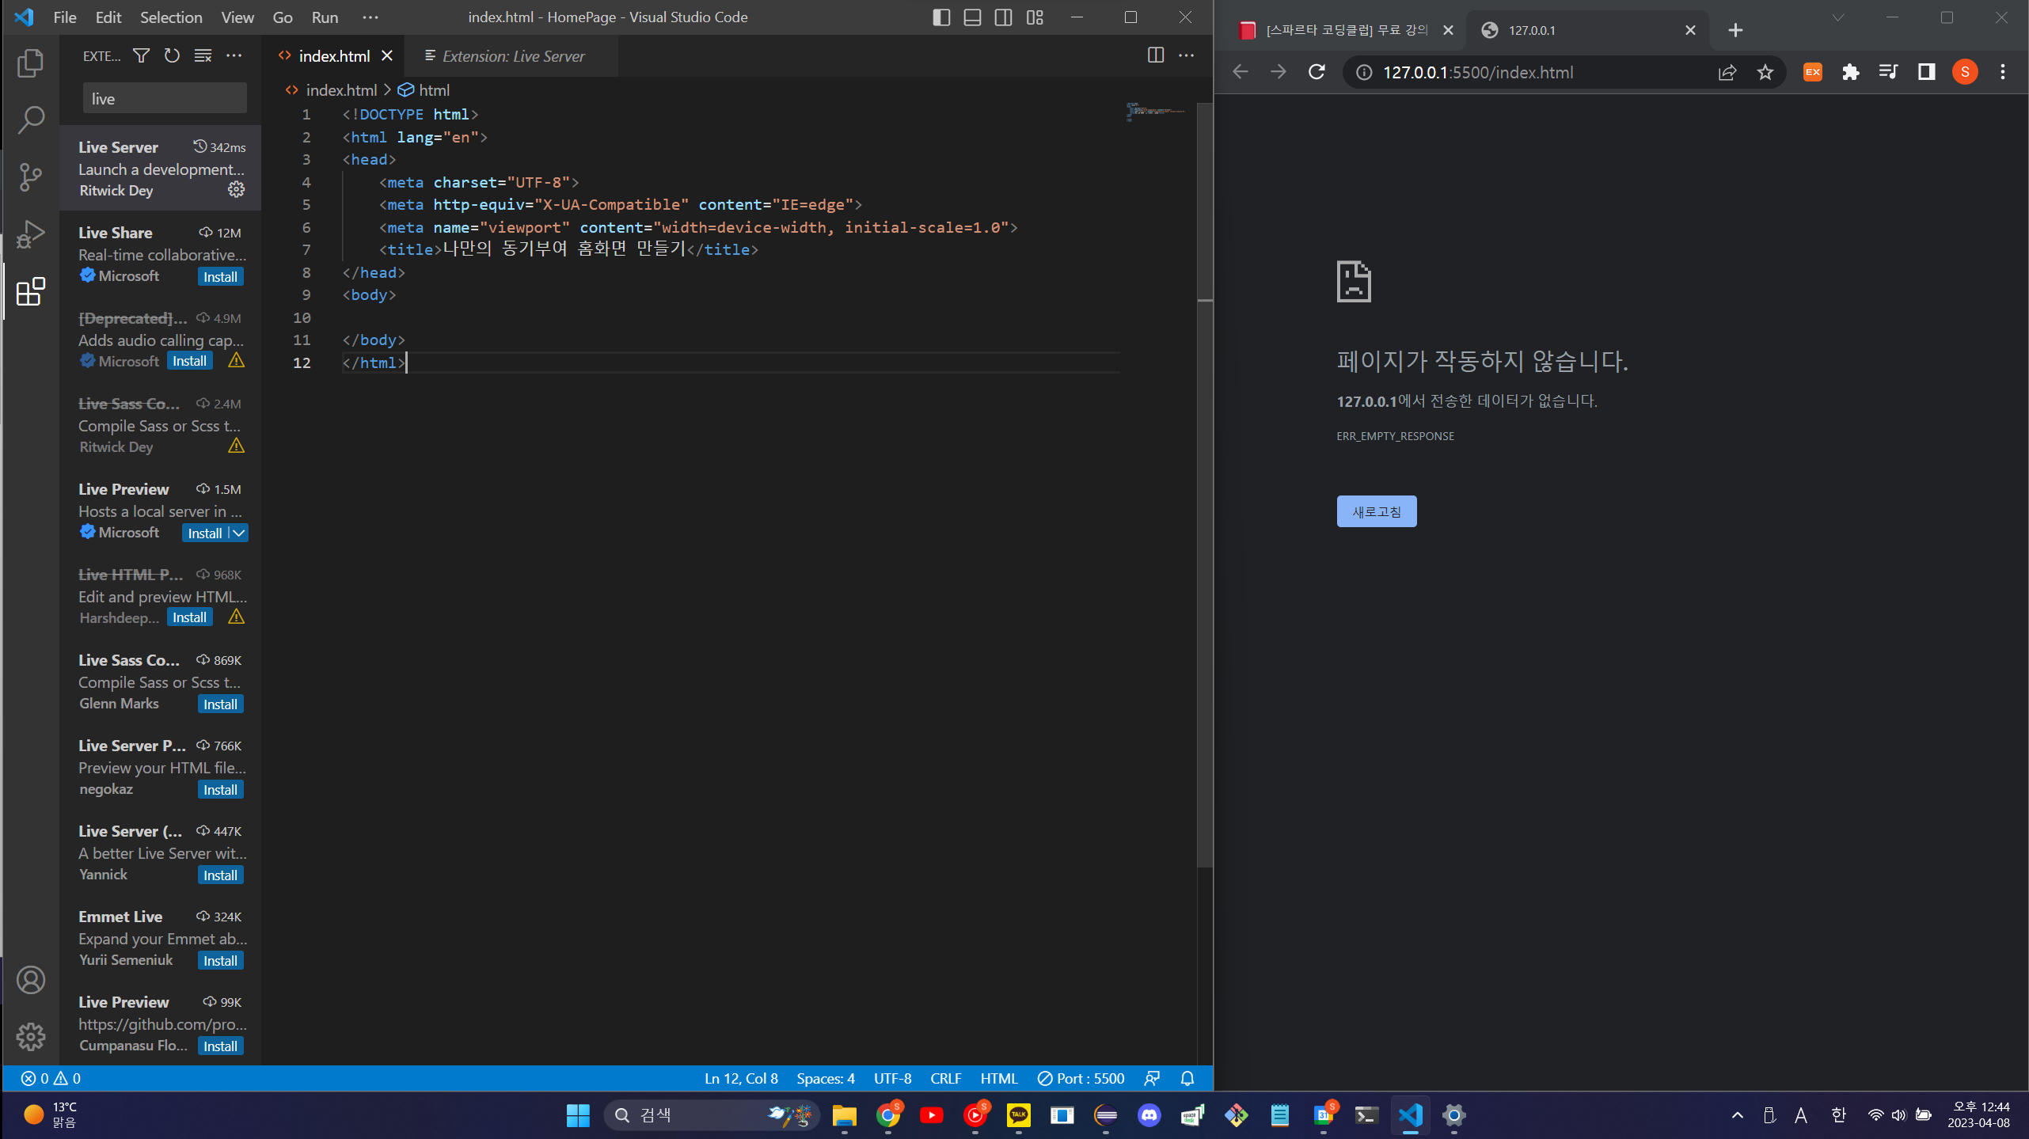Screen dimensions: 2029x1139
Task: Open Chrome side panel icon
Action: pos(1926,72)
